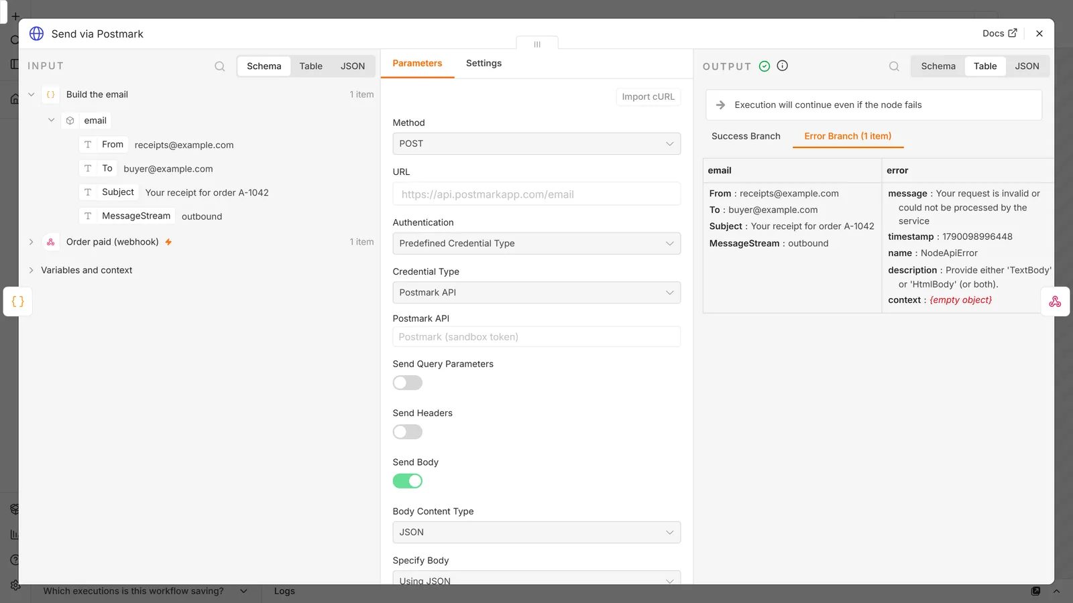Click the URL input field
Screen dimensions: 1073x603
(x=536, y=194)
